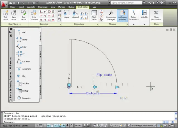Click the Plot printer button

34,3
